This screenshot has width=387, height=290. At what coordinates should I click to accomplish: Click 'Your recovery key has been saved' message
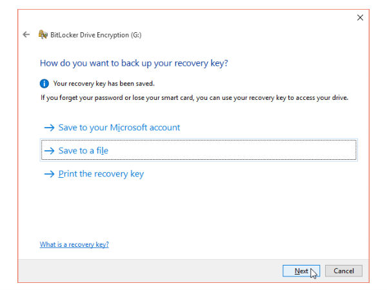[x=103, y=84]
